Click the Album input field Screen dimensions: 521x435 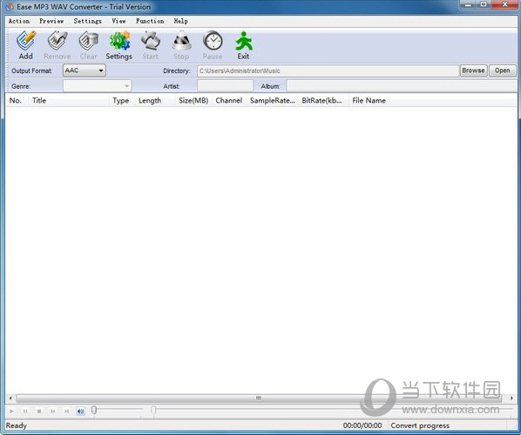click(402, 86)
